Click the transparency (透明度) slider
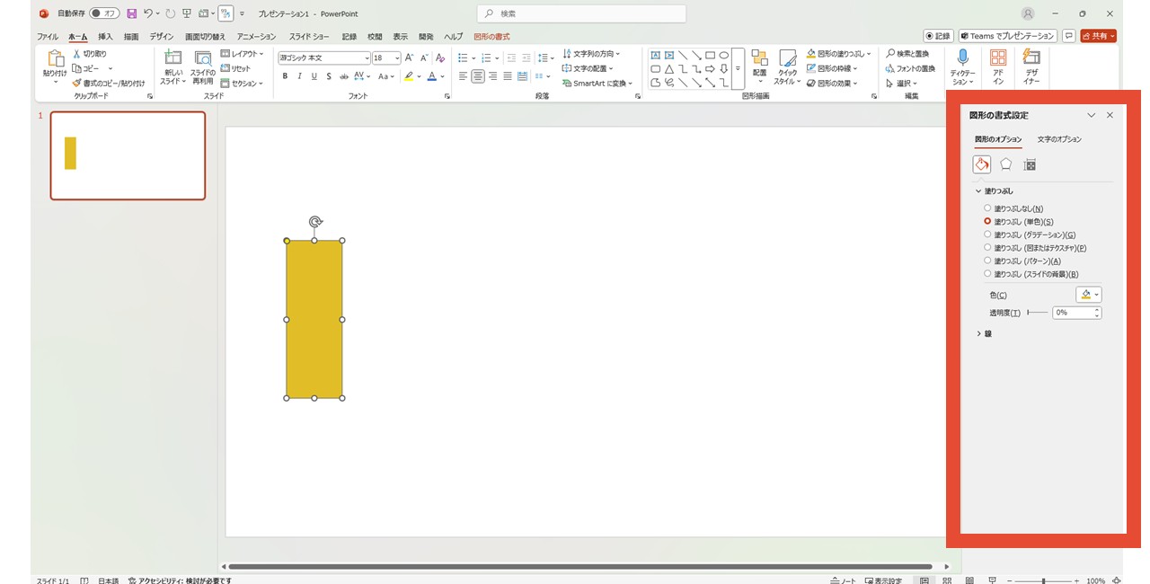The image size is (1150, 584). click(x=1038, y=313)
